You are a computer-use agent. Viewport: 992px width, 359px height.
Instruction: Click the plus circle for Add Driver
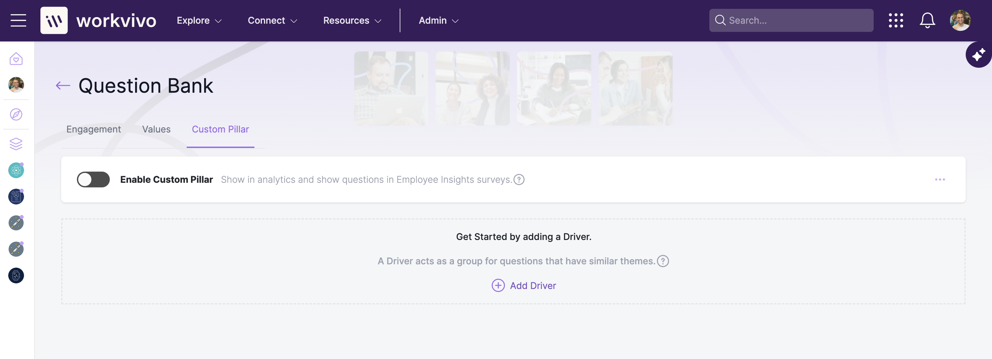(x=498, y=285)
